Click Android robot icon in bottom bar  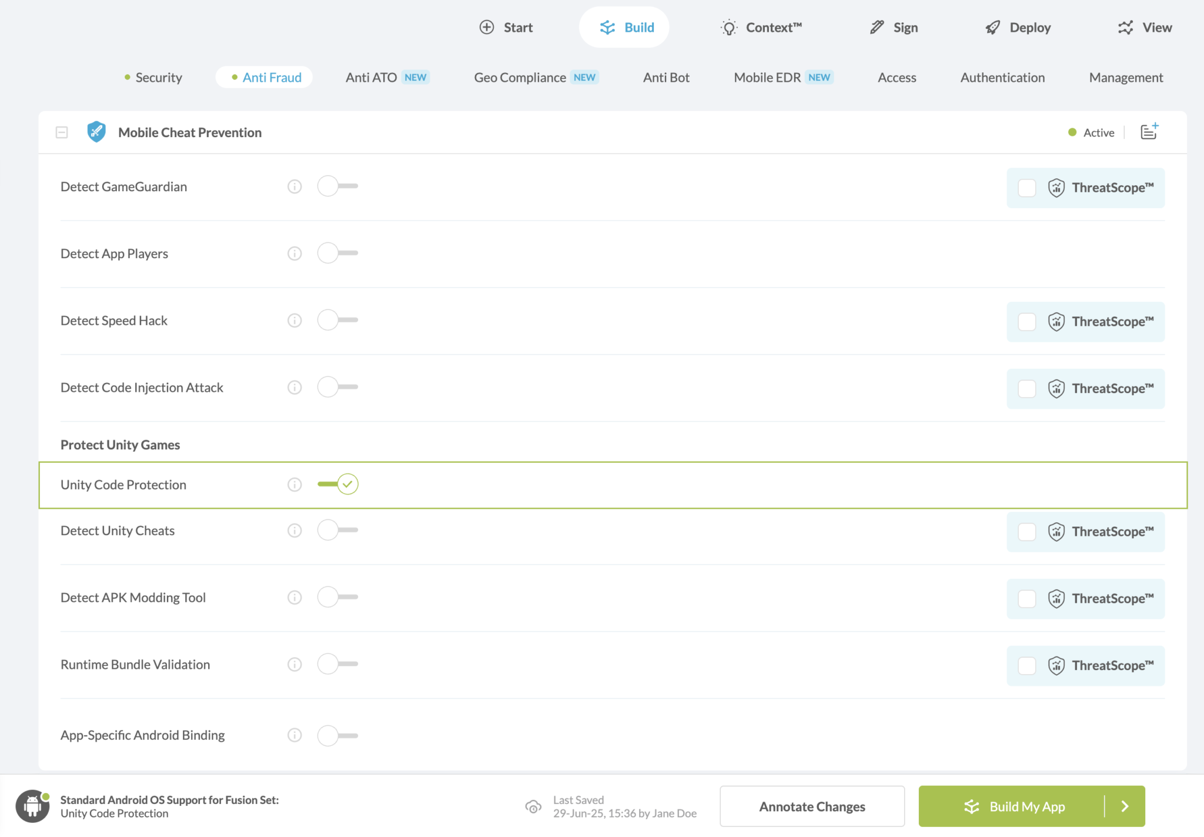(x=32, y=806)
